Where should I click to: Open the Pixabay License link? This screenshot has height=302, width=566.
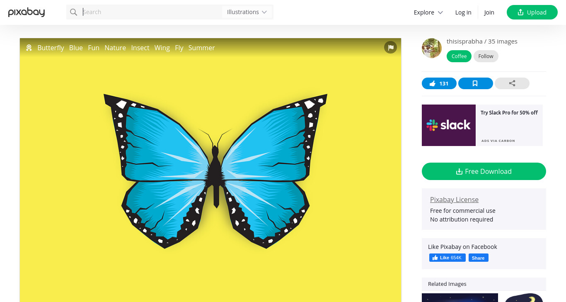point(454,200)
